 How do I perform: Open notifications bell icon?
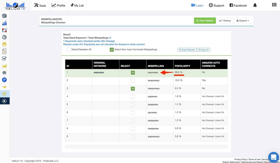point(255,5)
